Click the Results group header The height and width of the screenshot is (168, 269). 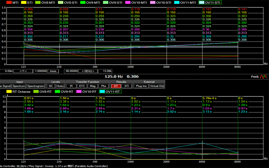tap(121, 82)
